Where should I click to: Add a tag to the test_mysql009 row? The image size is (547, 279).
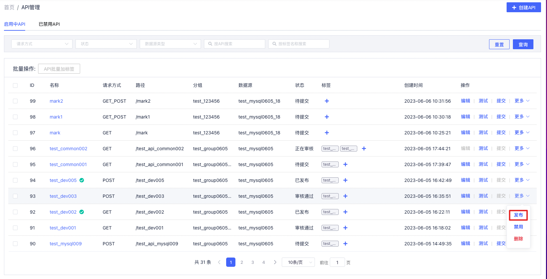click(x=345, y=244)
